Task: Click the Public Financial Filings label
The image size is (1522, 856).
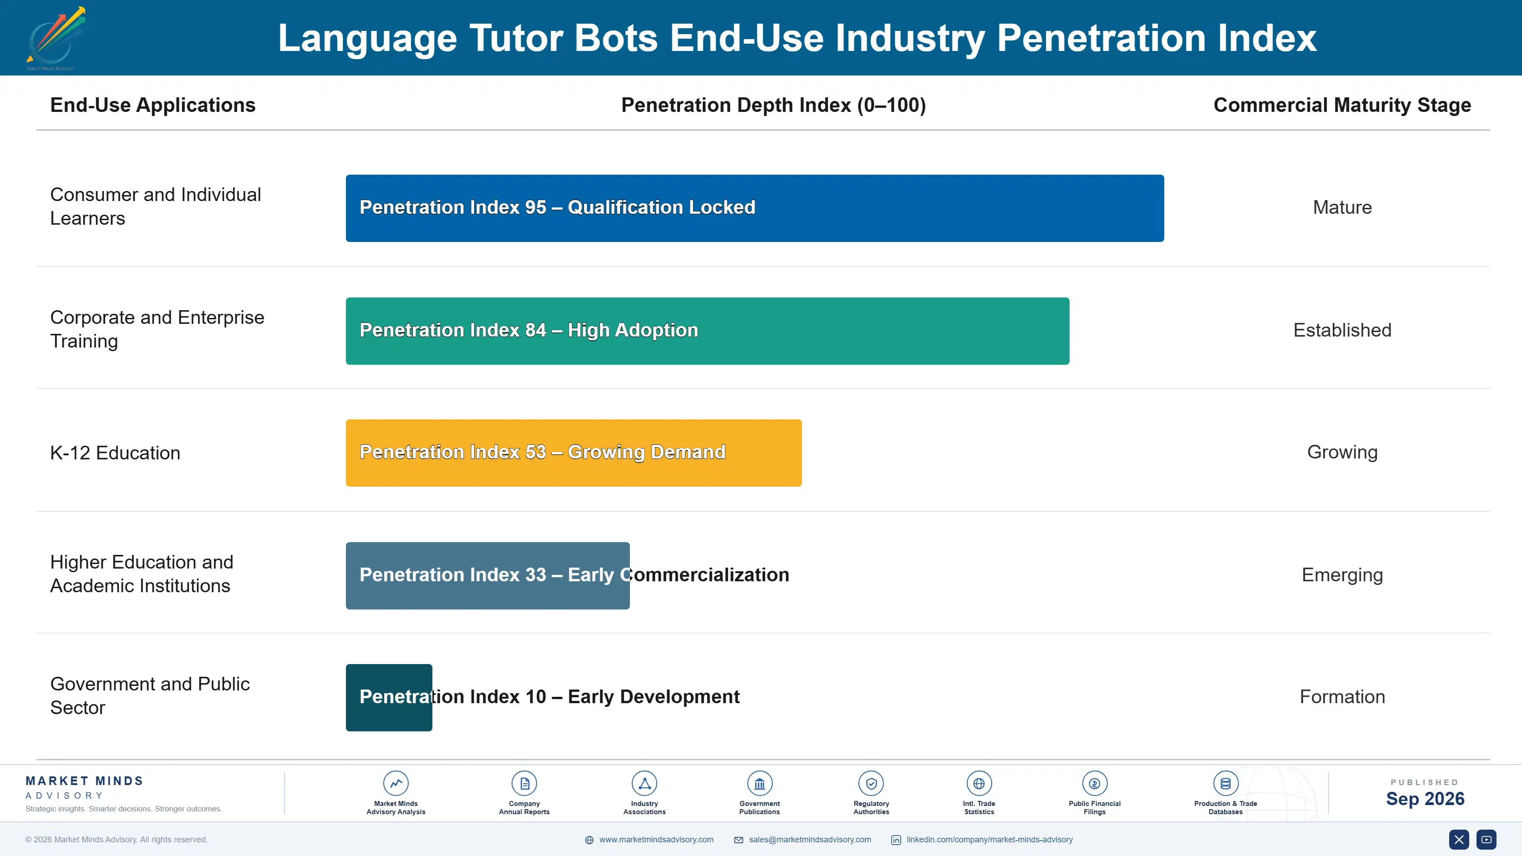Action: coord(1094,808)
